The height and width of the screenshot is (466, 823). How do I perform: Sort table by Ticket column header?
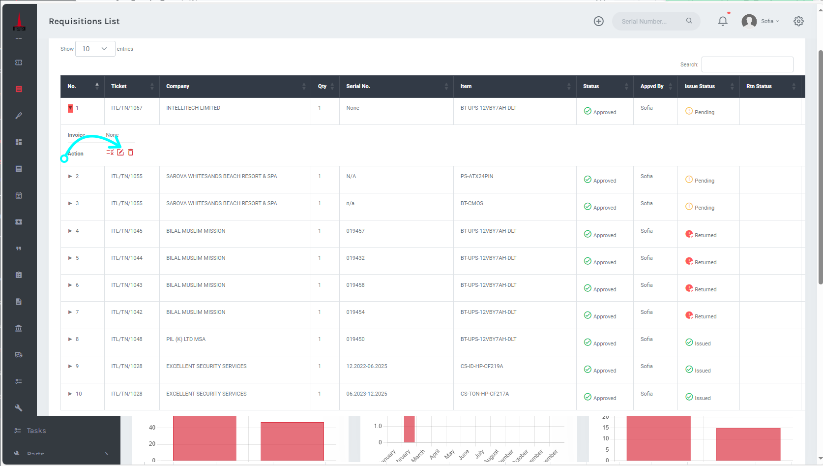pos(132,86)
